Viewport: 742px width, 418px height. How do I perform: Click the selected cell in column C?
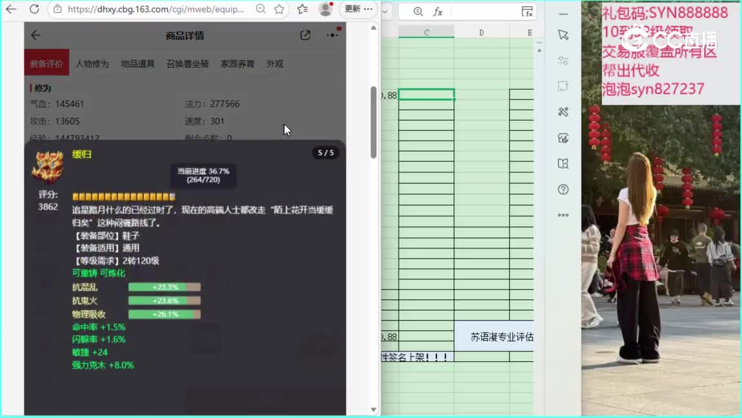pyautogui.click(x=426, y=95)
